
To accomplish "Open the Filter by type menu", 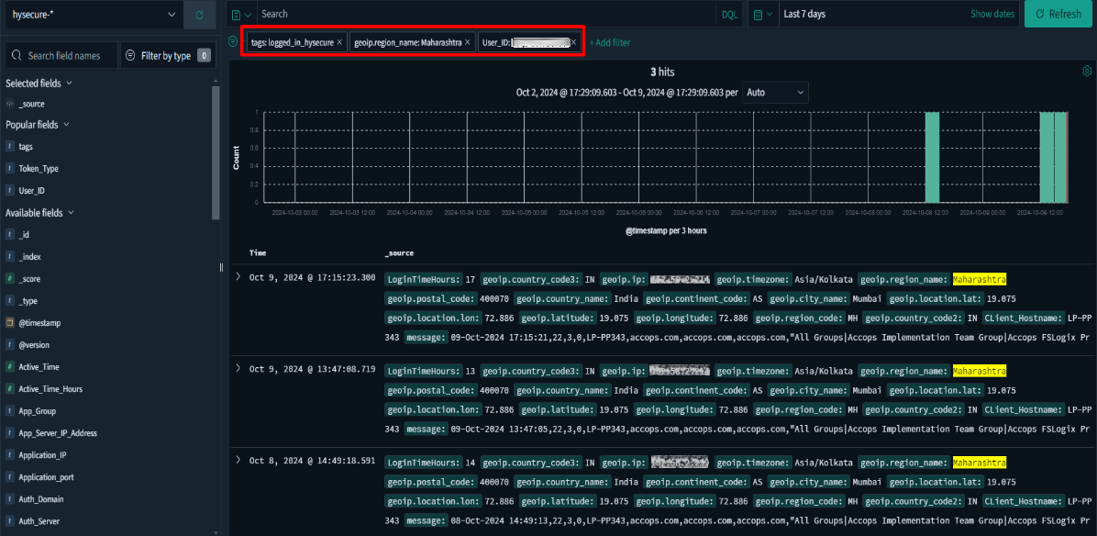I will (167, 56).
